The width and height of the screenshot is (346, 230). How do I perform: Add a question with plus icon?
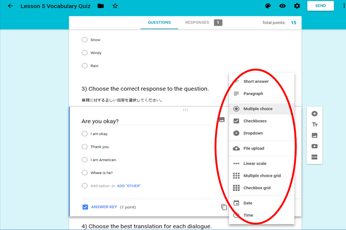pos(314,114)
